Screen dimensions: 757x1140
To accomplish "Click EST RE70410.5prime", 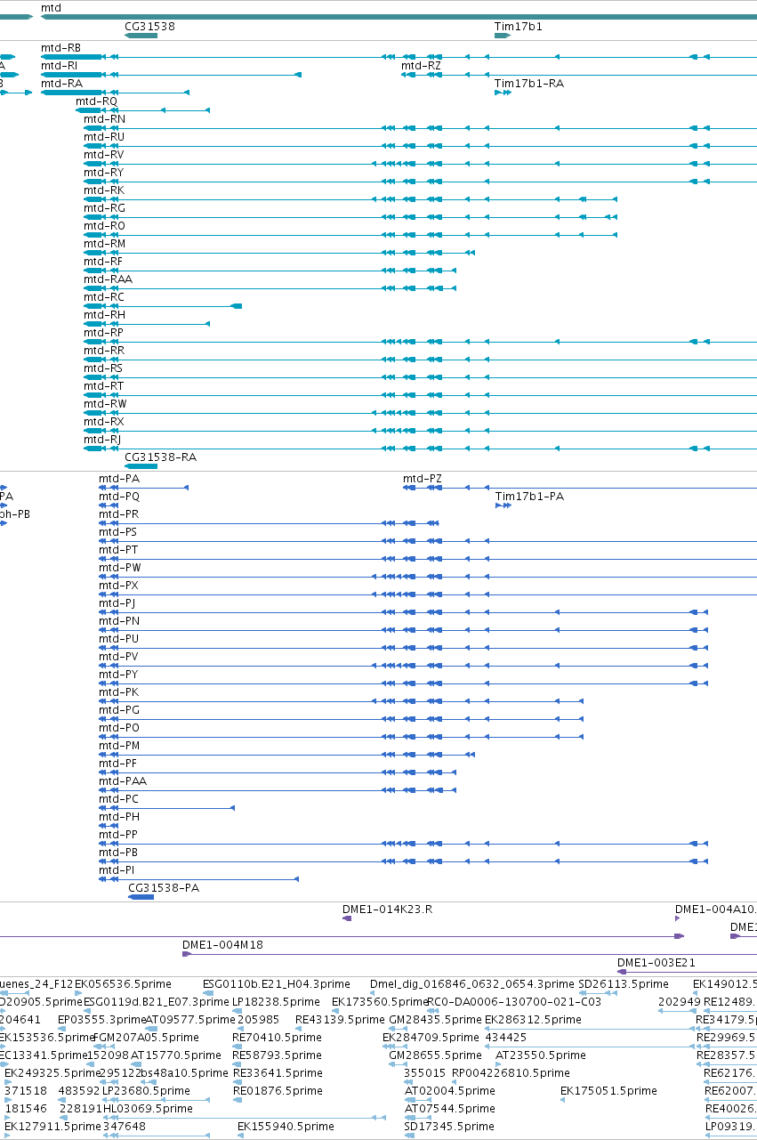I will [x=277, y=1037].
